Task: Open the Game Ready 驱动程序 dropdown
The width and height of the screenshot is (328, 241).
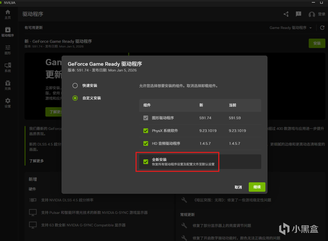Action: tap(291, 28)
